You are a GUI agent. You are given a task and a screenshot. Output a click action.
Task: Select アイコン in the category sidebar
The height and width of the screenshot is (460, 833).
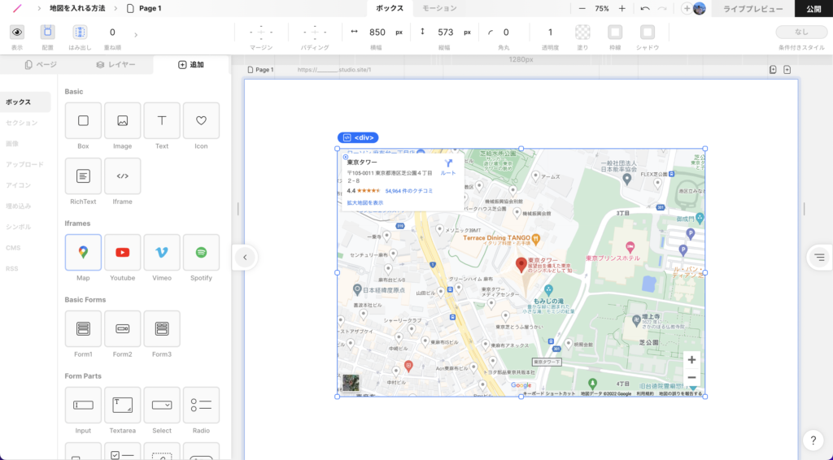click(19, 185)
